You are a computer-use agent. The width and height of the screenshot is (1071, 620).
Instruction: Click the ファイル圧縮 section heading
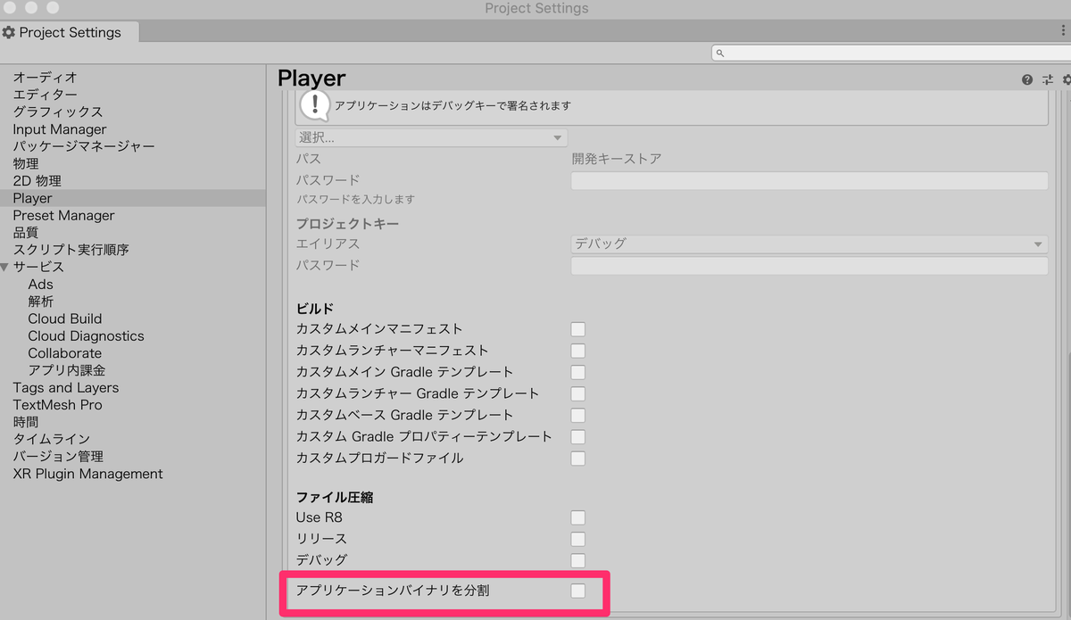click(x=335, y=497)
